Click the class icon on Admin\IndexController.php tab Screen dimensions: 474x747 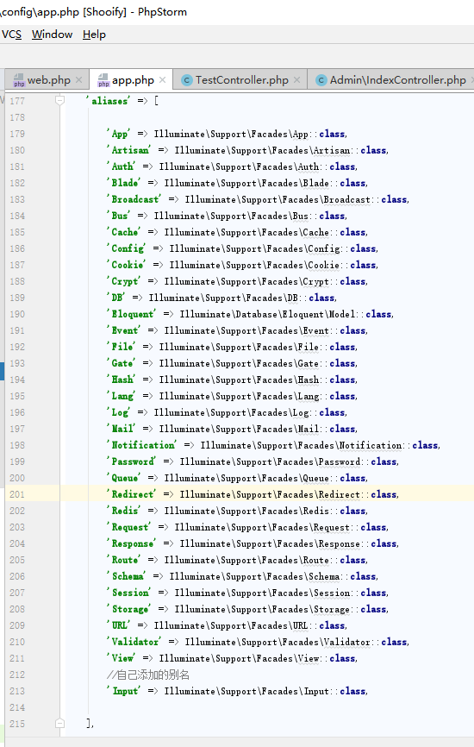pyautogui.click(x=321, y=80)
